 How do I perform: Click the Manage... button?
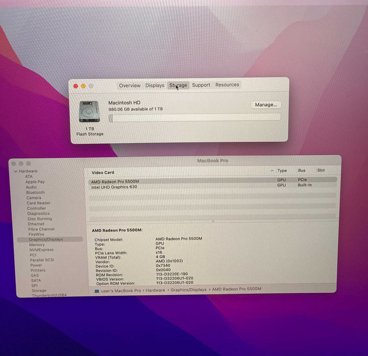[266, 105]
